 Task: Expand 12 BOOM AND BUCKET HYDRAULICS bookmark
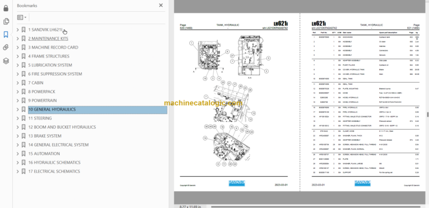point(18,127)
